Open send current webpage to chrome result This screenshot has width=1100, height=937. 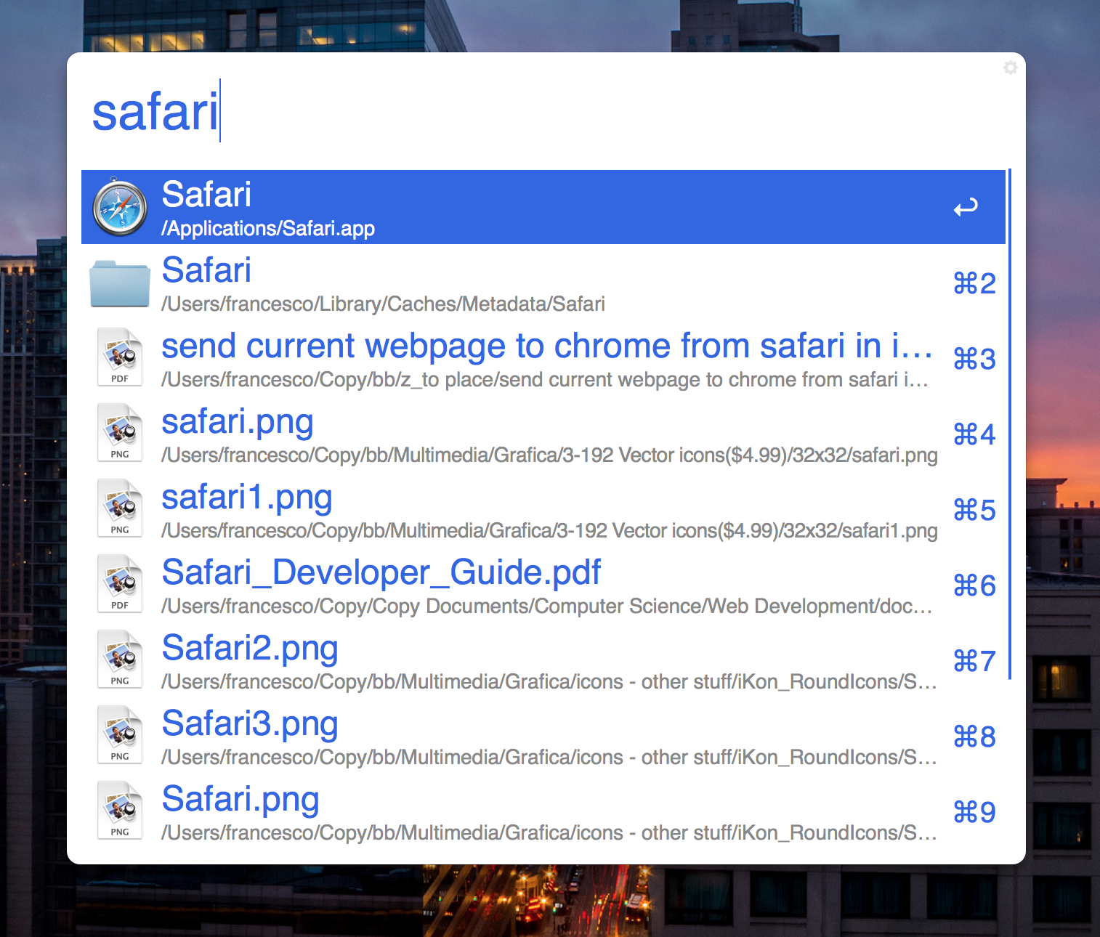coord(546,346)
